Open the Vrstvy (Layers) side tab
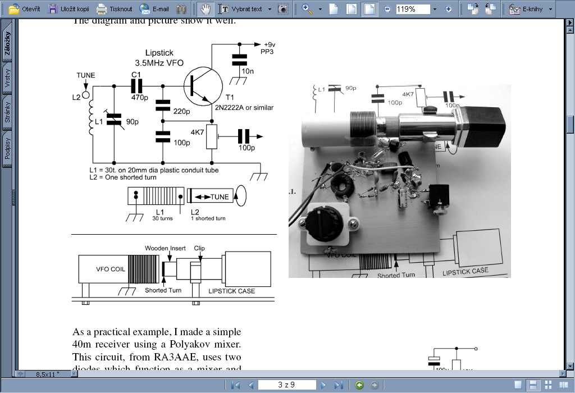This screenshot has width=575, height=393. coord(7,79)
